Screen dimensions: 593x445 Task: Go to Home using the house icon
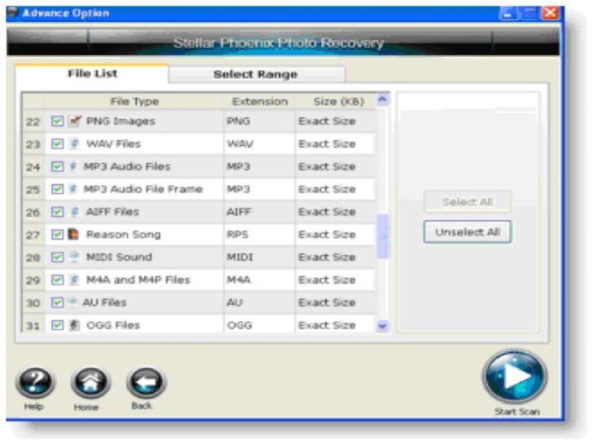pyautogui.click(x=90, y=382)
